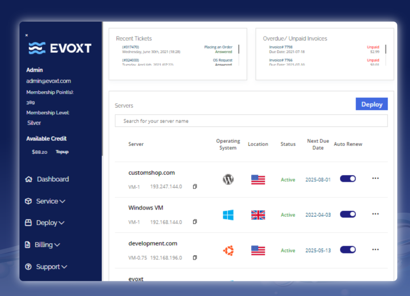Viewport: 410px width, 296px height.
Task: Click the Unpaid Invoices scrollbar
Action: pyautogui.click(x=386, y=49)
